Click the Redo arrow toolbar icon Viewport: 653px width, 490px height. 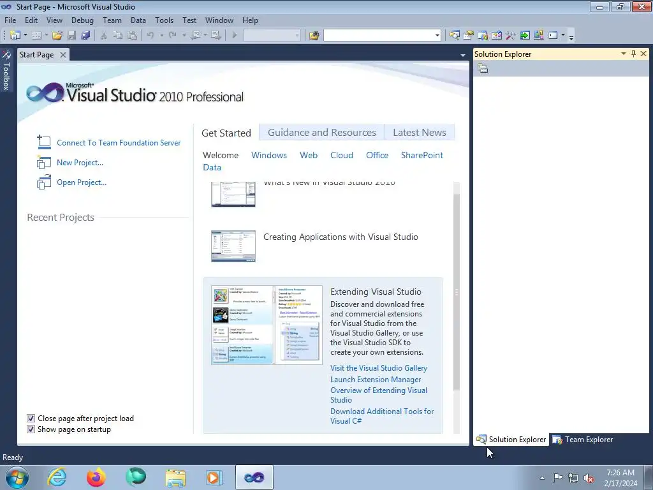pyautogui.click(x=173, y=36)
